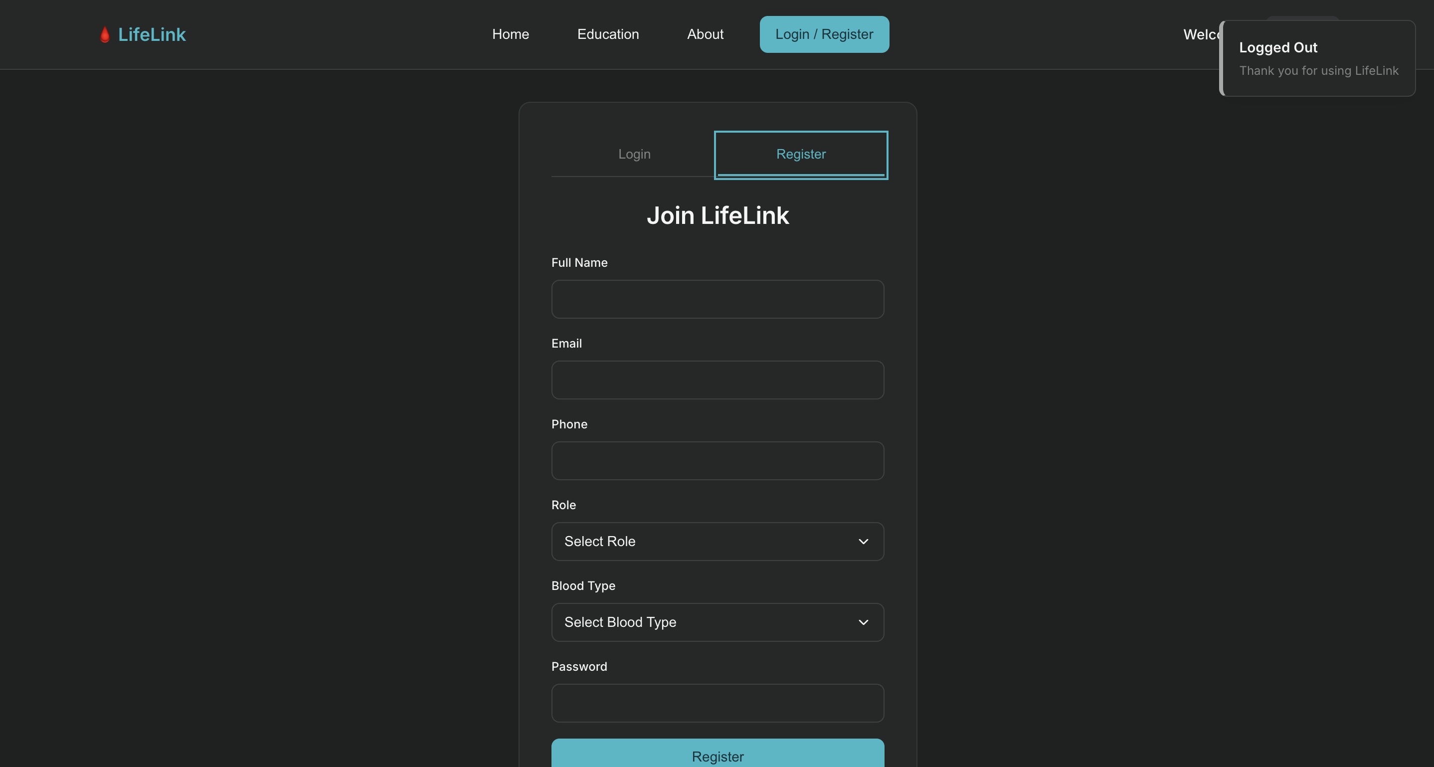
Task: Click into the Email field
Action: pos(717,380)
